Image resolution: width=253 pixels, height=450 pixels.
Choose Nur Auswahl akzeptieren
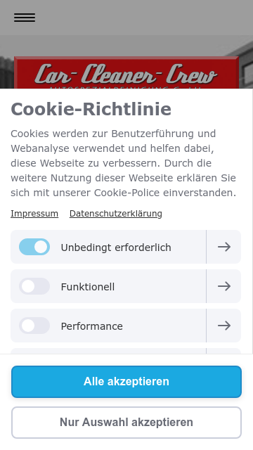[126, 423]
